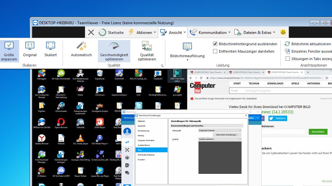332x186 pixels.
Task: Expand the Qualität group dialog launcher
Action: pos(162,66)
